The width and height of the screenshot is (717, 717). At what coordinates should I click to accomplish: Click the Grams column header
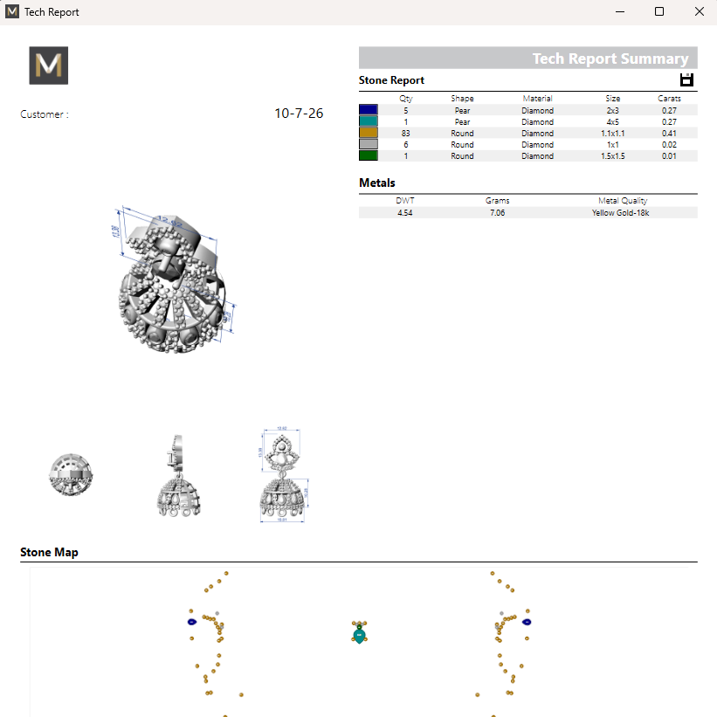pos(498,201)
